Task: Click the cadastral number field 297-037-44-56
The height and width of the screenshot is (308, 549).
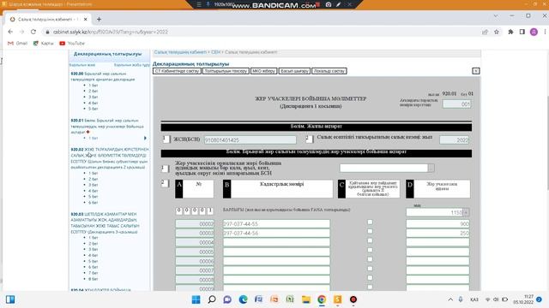Action: coord(276,233)
